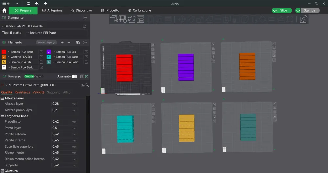Open filament 4 Bambu PLA Basic dropdown
328x173 pixels.
[x=68, y=57]
